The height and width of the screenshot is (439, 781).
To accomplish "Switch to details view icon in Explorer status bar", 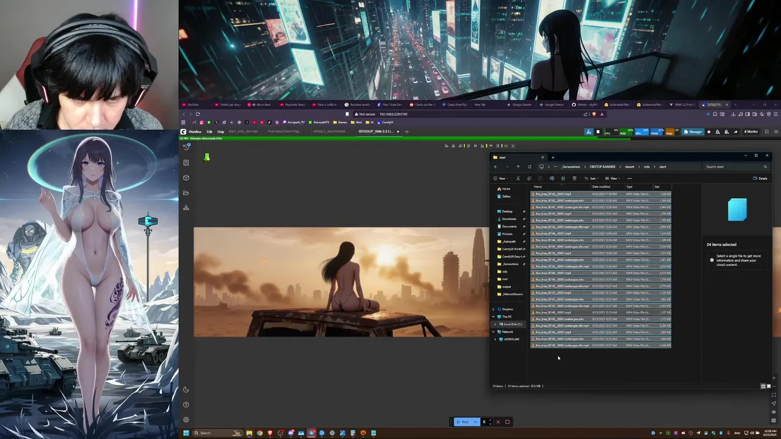I will click(763, 386).
